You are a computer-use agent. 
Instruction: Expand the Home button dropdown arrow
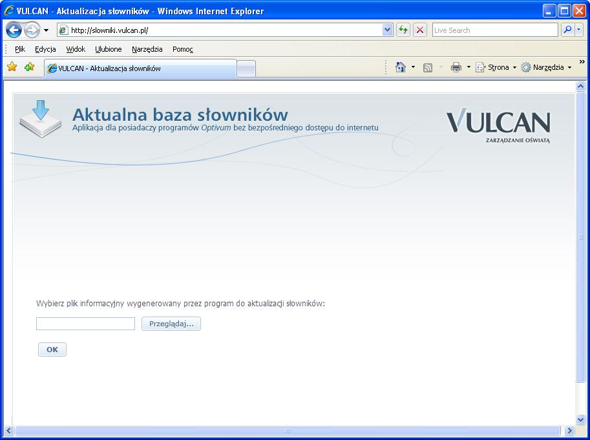point(413,67)
